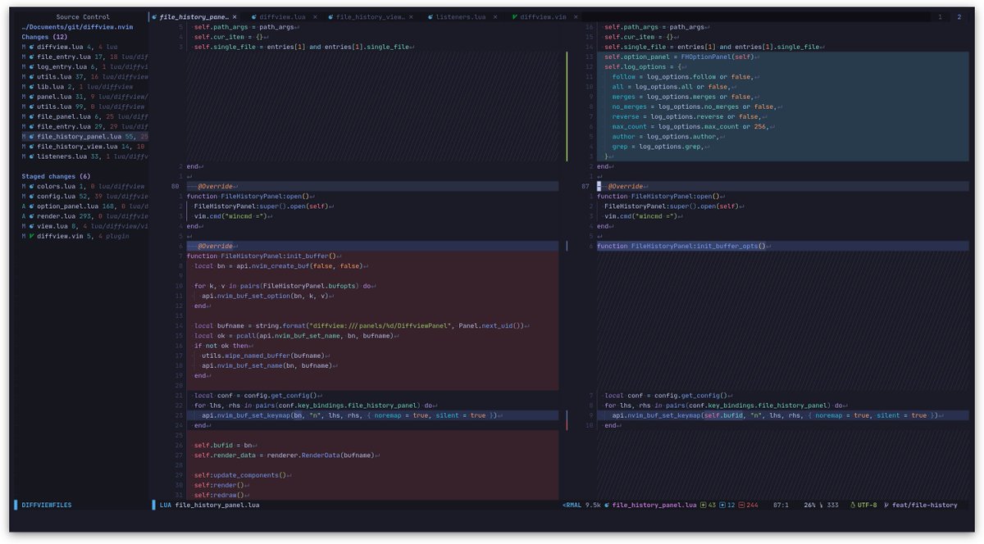Click feat/file-history branch name
The height and width of the screenshot is (544, 984).
[925, 505]
